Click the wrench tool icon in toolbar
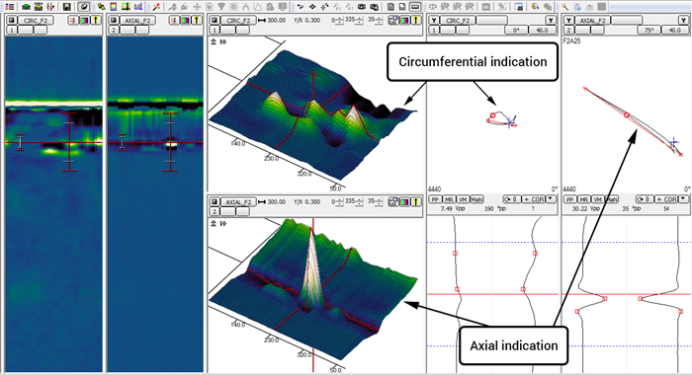692x375 pixels. pos(565,7)
